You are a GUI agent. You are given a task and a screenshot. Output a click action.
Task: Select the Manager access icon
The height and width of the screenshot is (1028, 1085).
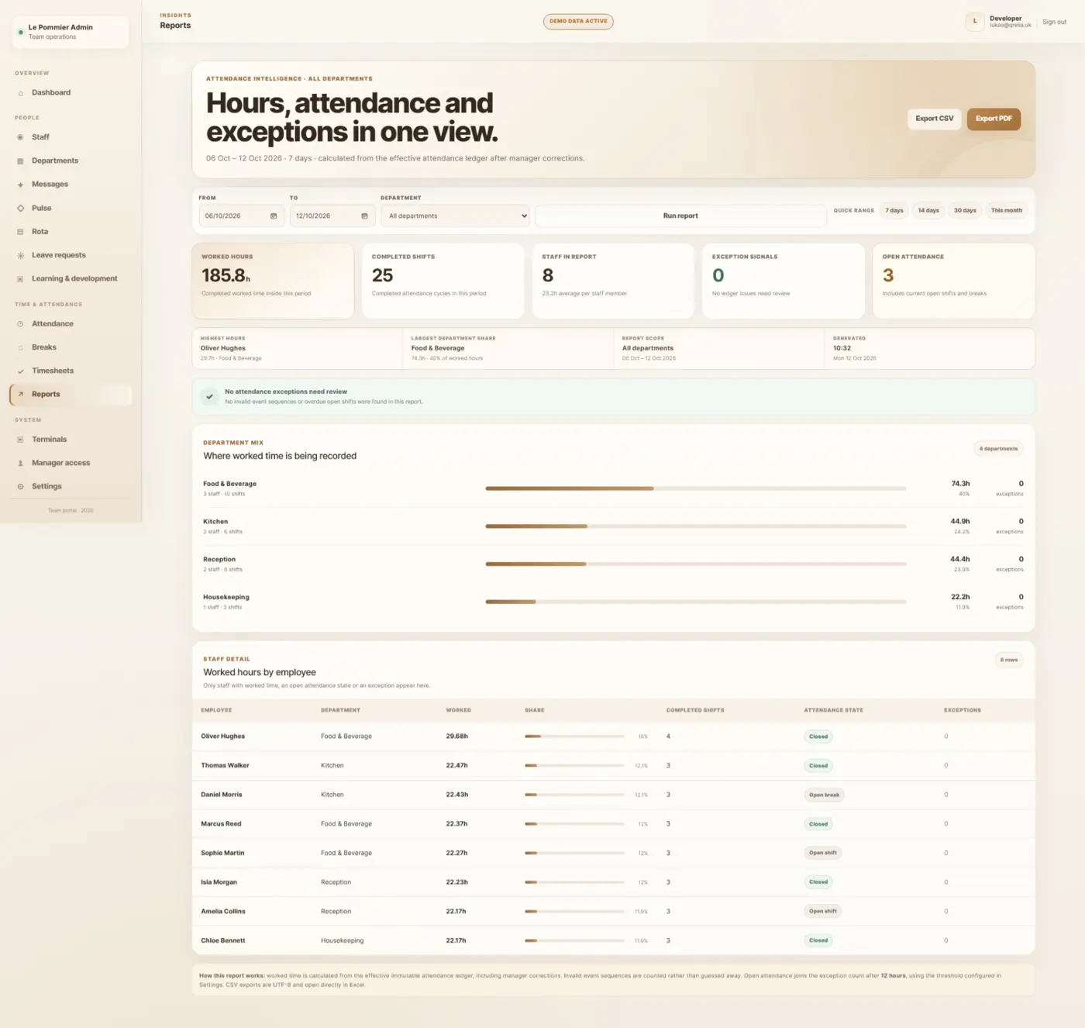click(20, 463)
